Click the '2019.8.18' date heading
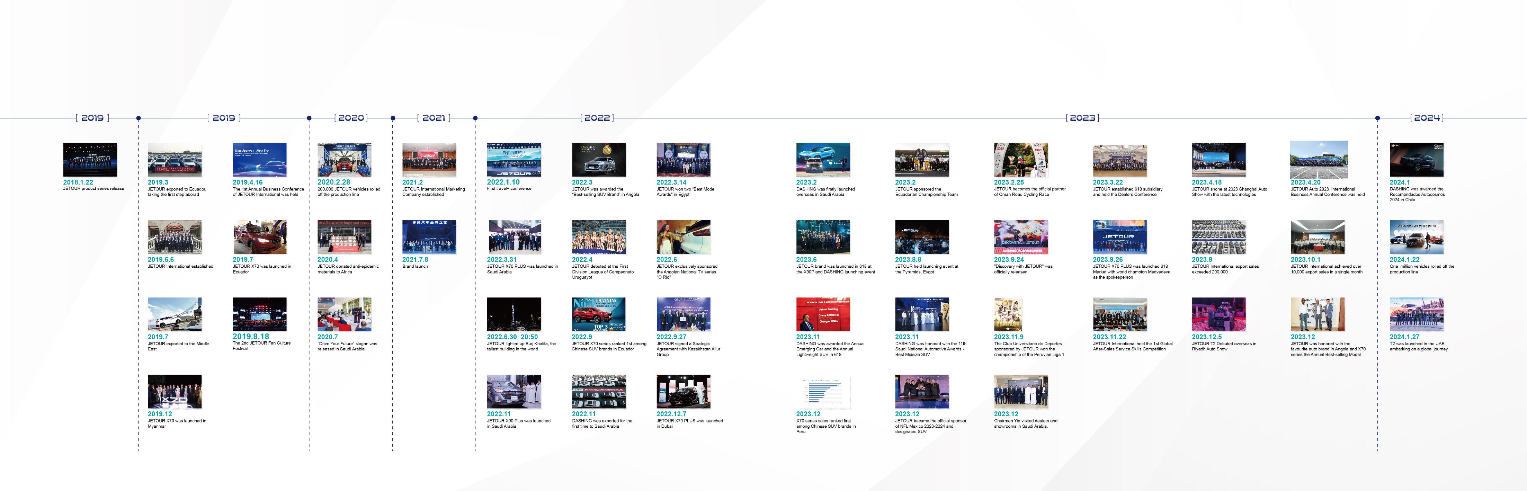1527x491 pixels. (x=251, y=336)
